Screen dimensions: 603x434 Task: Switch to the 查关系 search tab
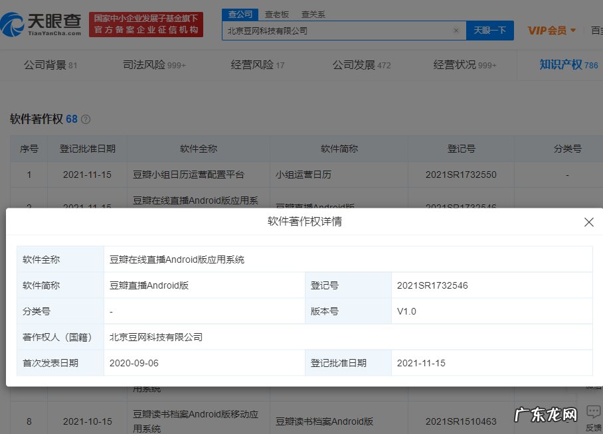[x=313, y=14]
